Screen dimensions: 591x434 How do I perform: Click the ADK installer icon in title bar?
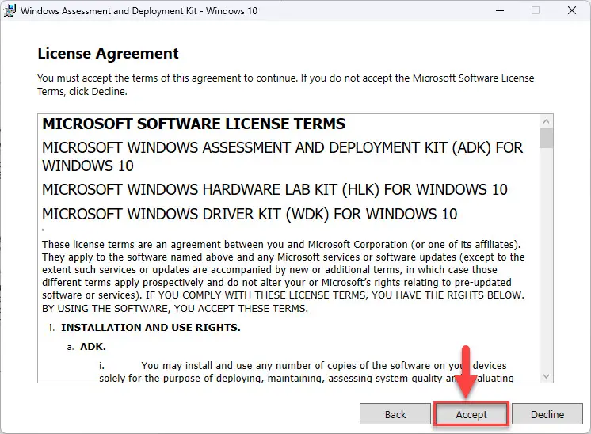point(10,10)
